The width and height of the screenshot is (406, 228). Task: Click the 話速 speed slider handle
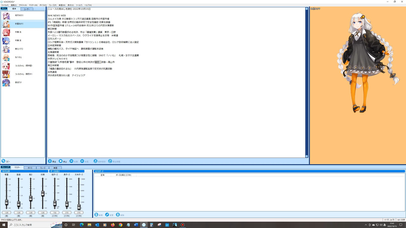pyautogui.click(x=19, y=204)
